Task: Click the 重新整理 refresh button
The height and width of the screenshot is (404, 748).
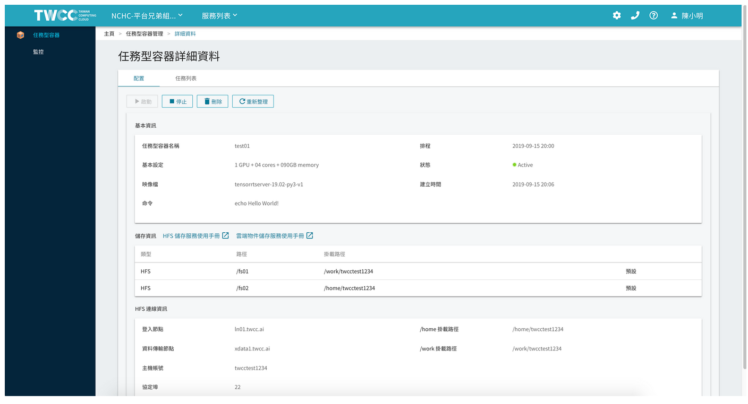Action: 253,101
